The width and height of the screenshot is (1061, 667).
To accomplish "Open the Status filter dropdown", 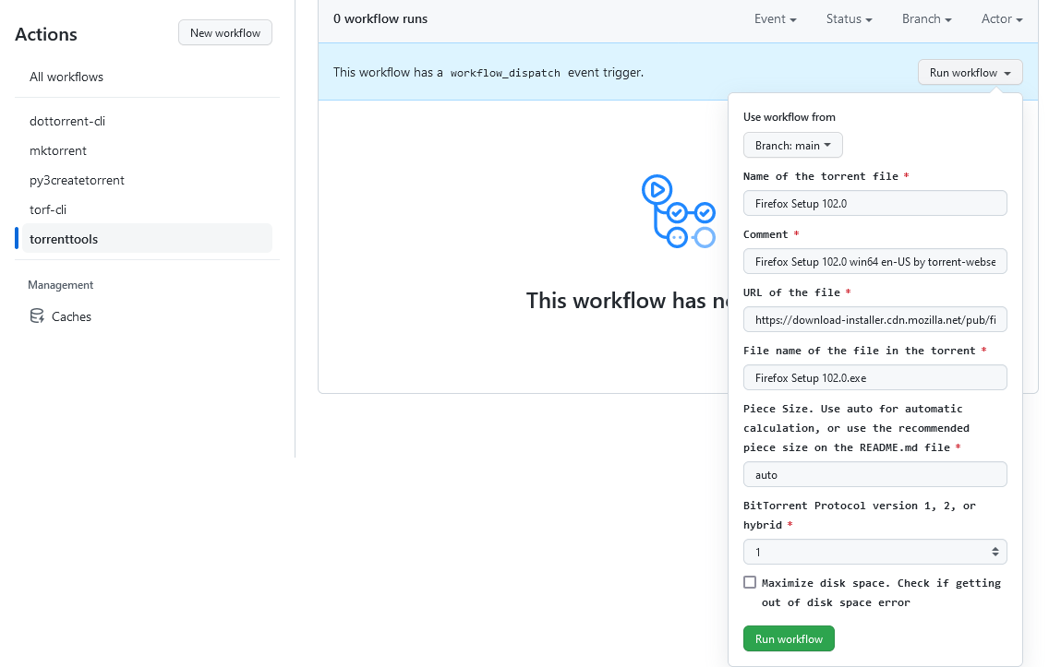I will 850,19.
